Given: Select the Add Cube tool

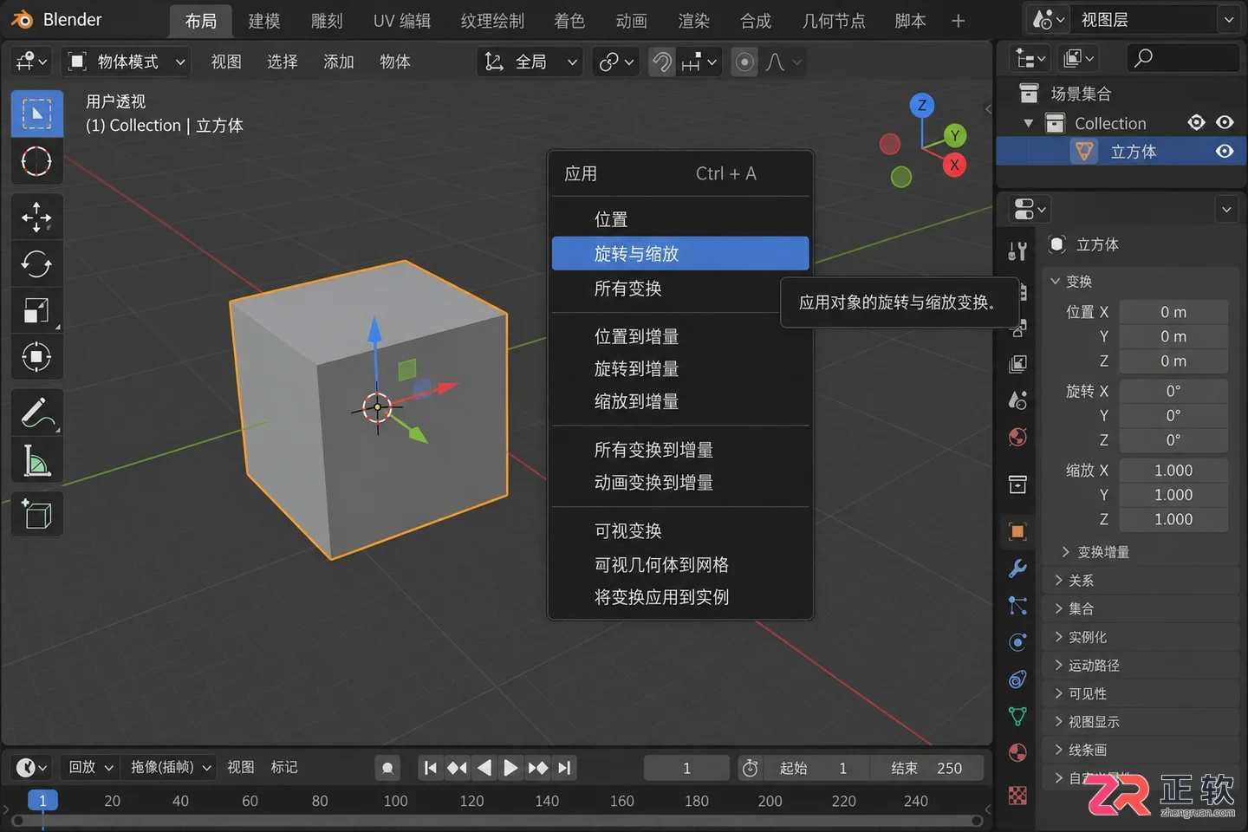Looking at the screenshot, I should point(36,515).
